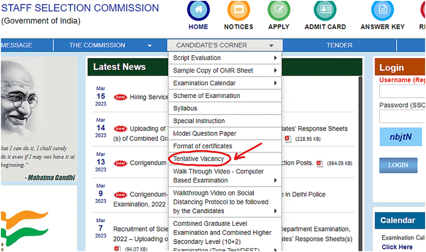Open the Notices icon
Screen dimensions: 426x252
(238, 10)
